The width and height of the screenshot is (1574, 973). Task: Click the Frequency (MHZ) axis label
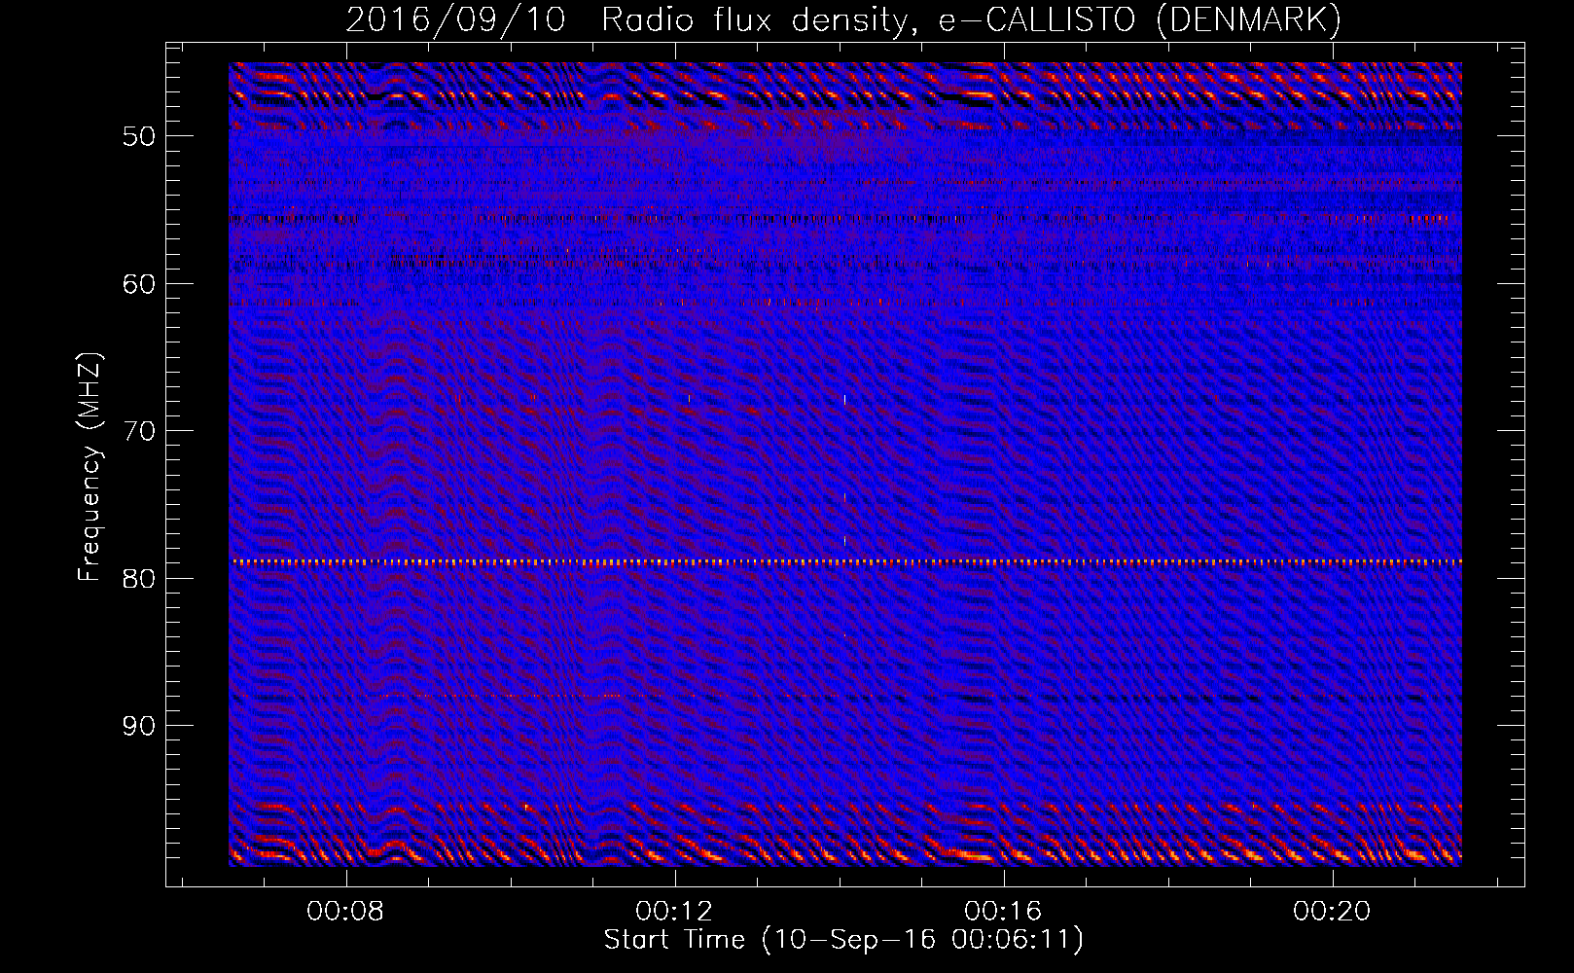coord(89,468)
